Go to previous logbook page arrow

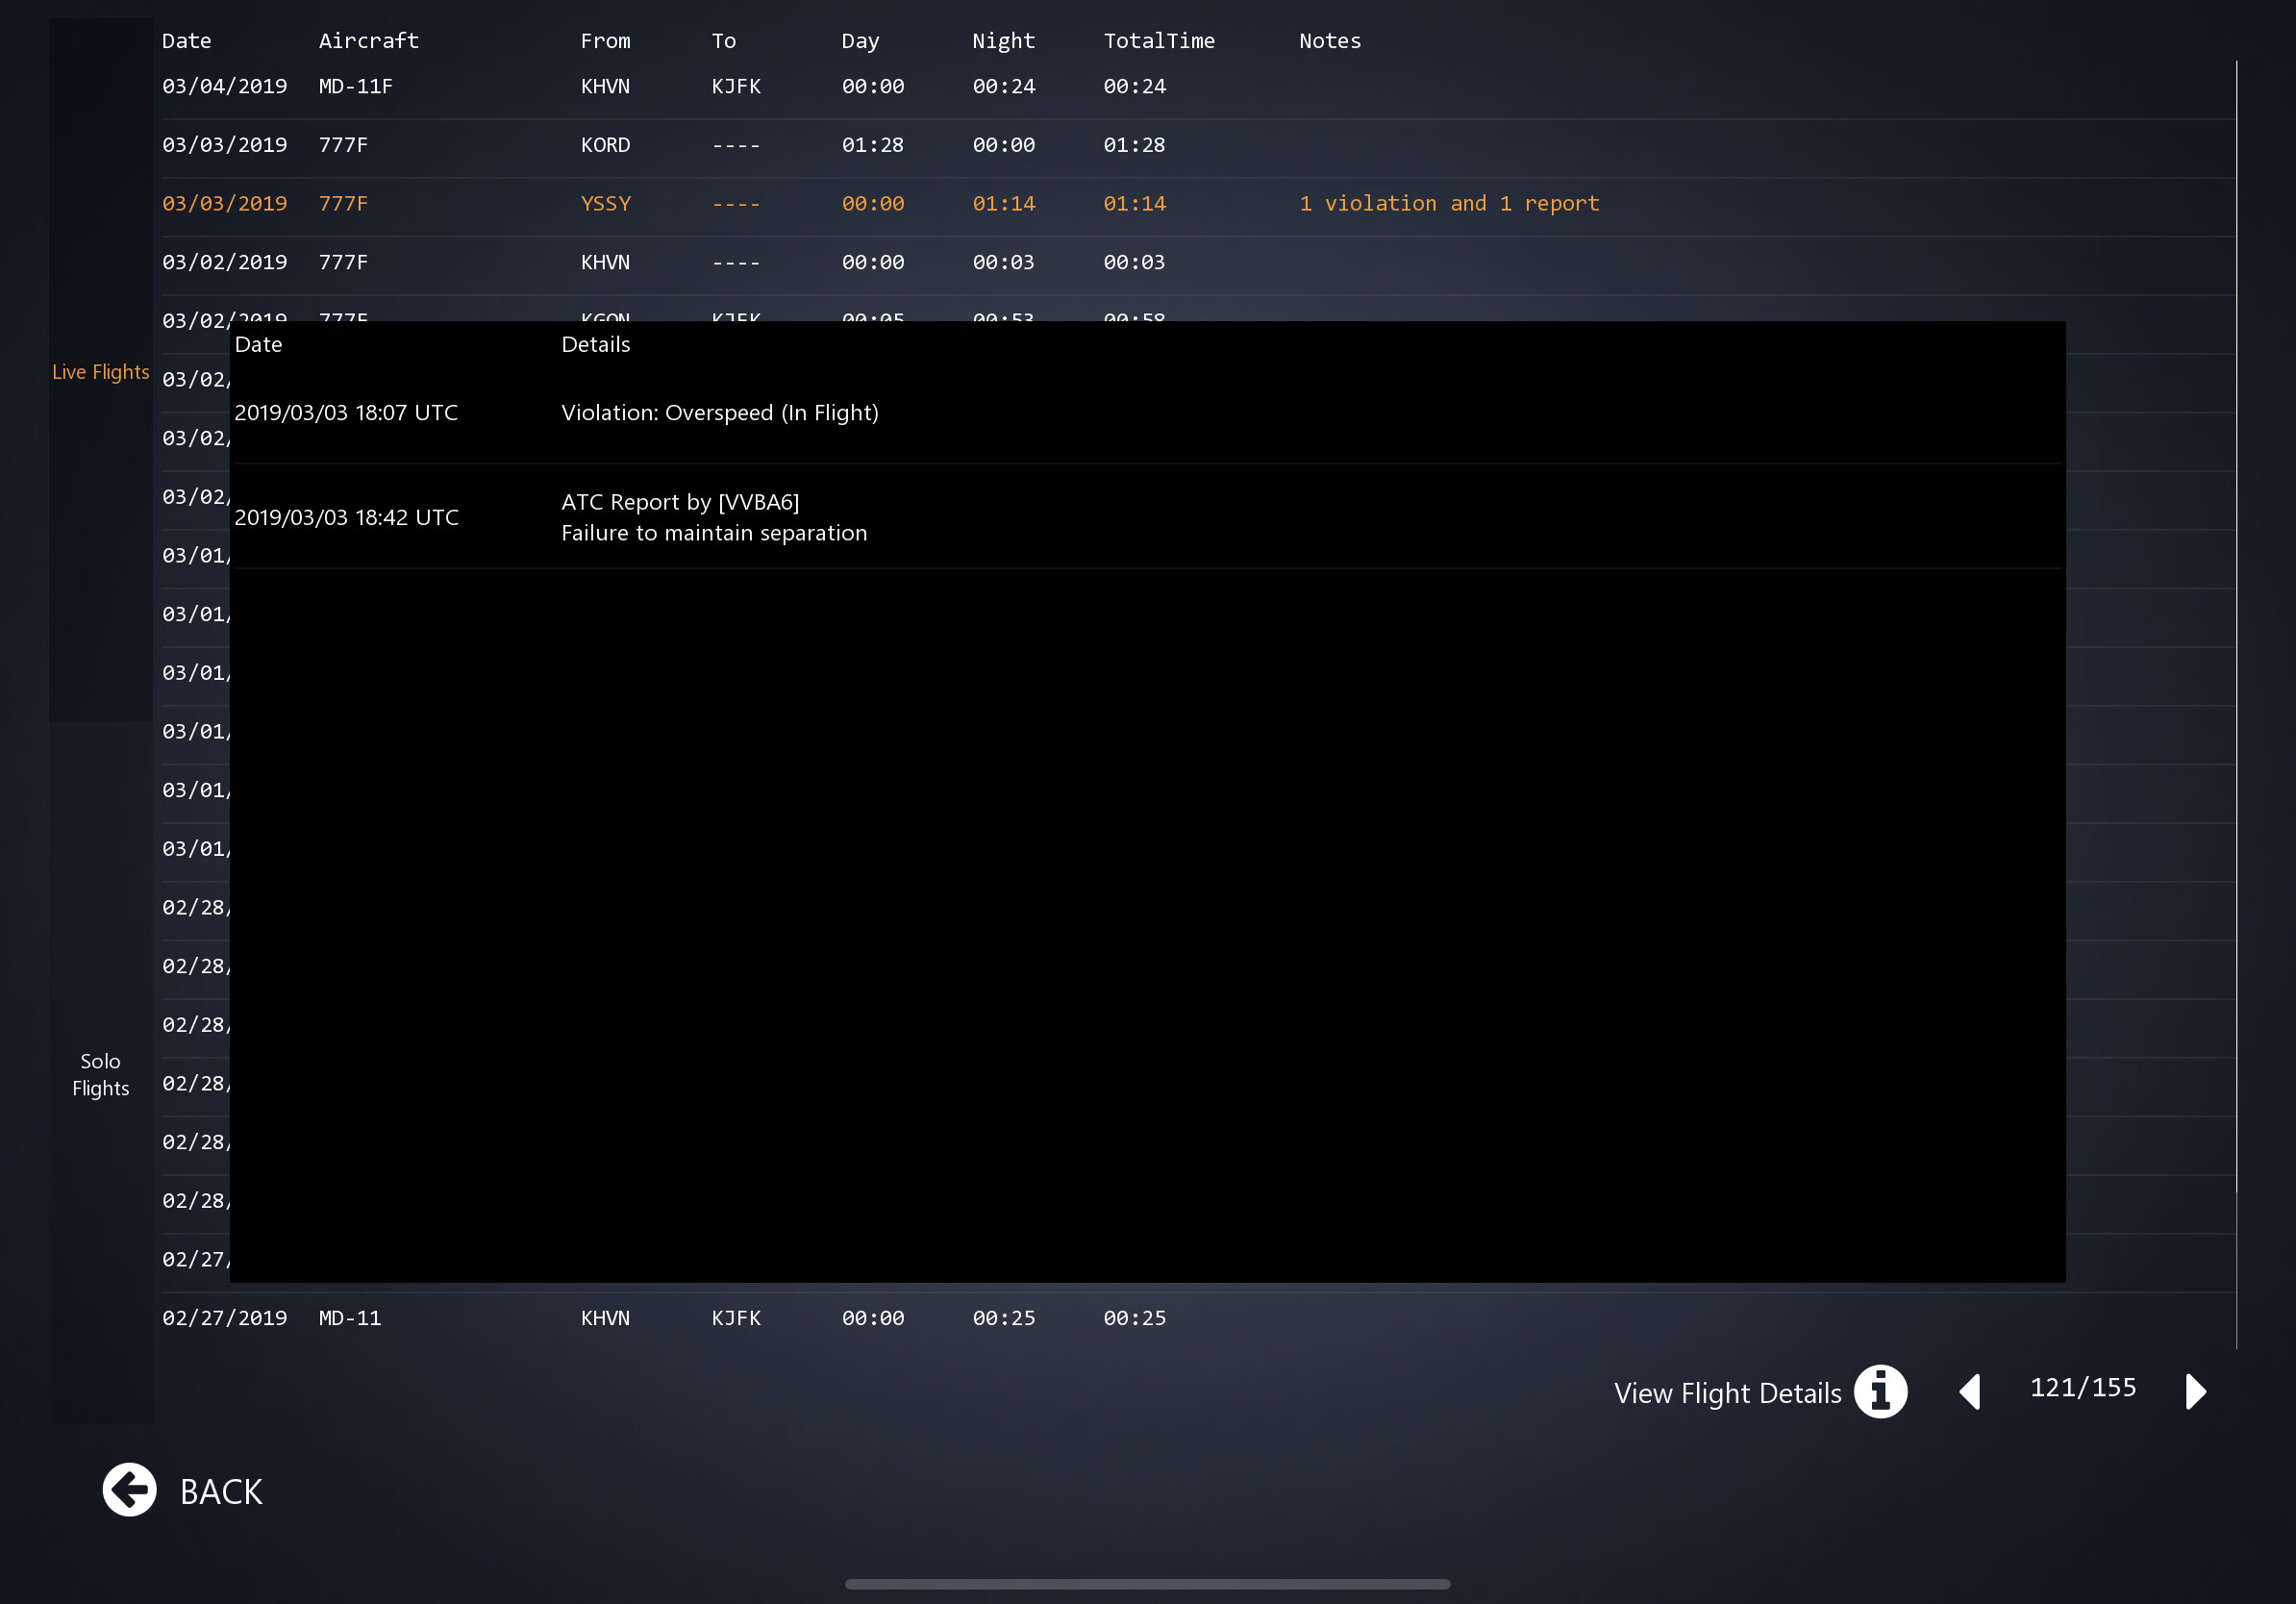[x=1970, y=1391]
